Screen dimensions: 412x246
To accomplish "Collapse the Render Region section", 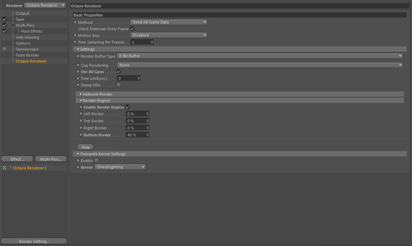I will [81, 101].
